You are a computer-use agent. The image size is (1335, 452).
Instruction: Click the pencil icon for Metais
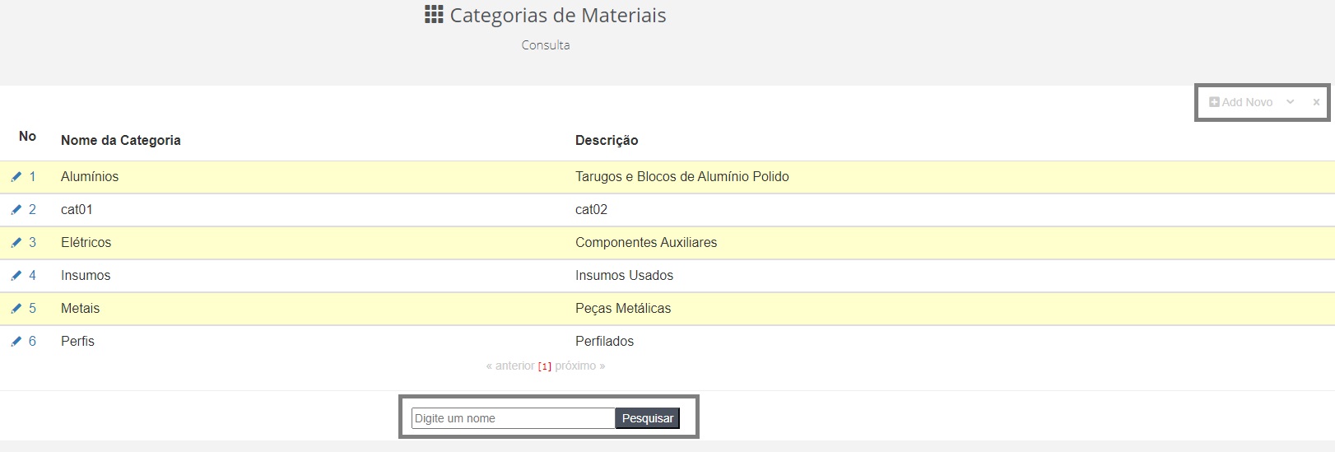click(16, 309)
